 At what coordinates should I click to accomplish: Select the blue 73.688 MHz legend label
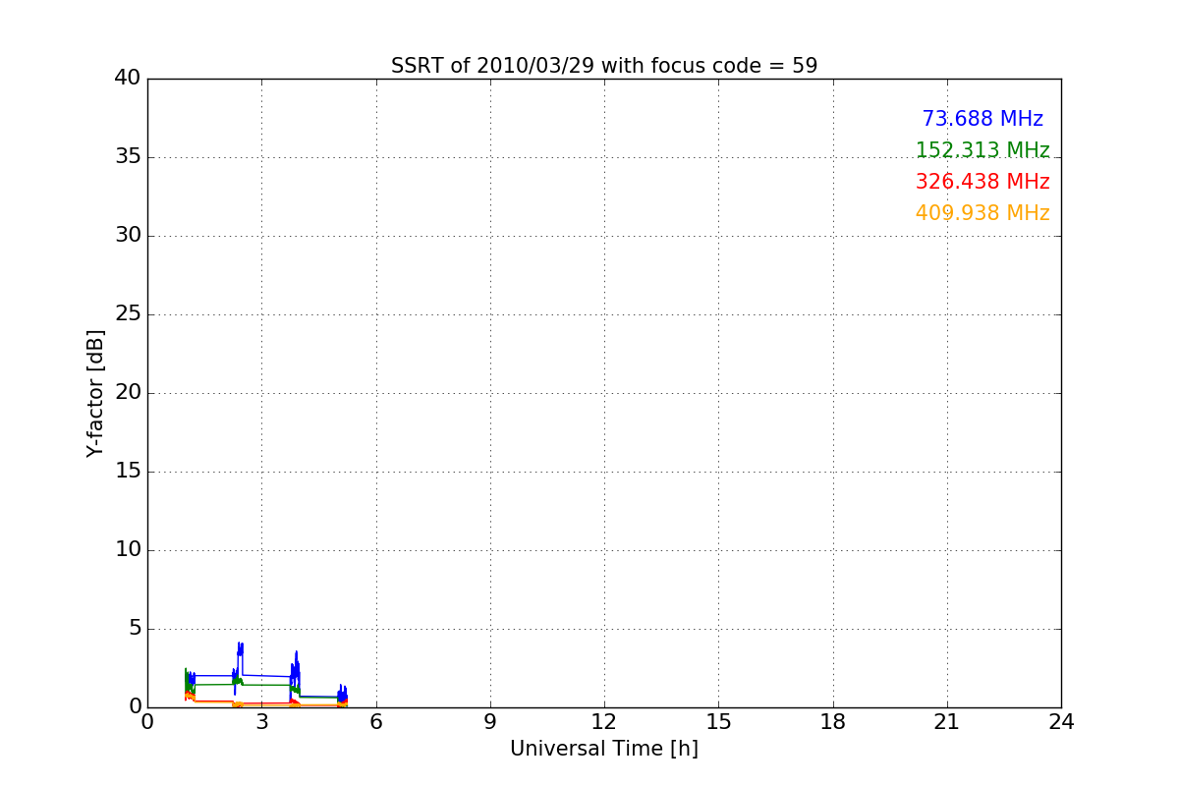click(982, 119)
